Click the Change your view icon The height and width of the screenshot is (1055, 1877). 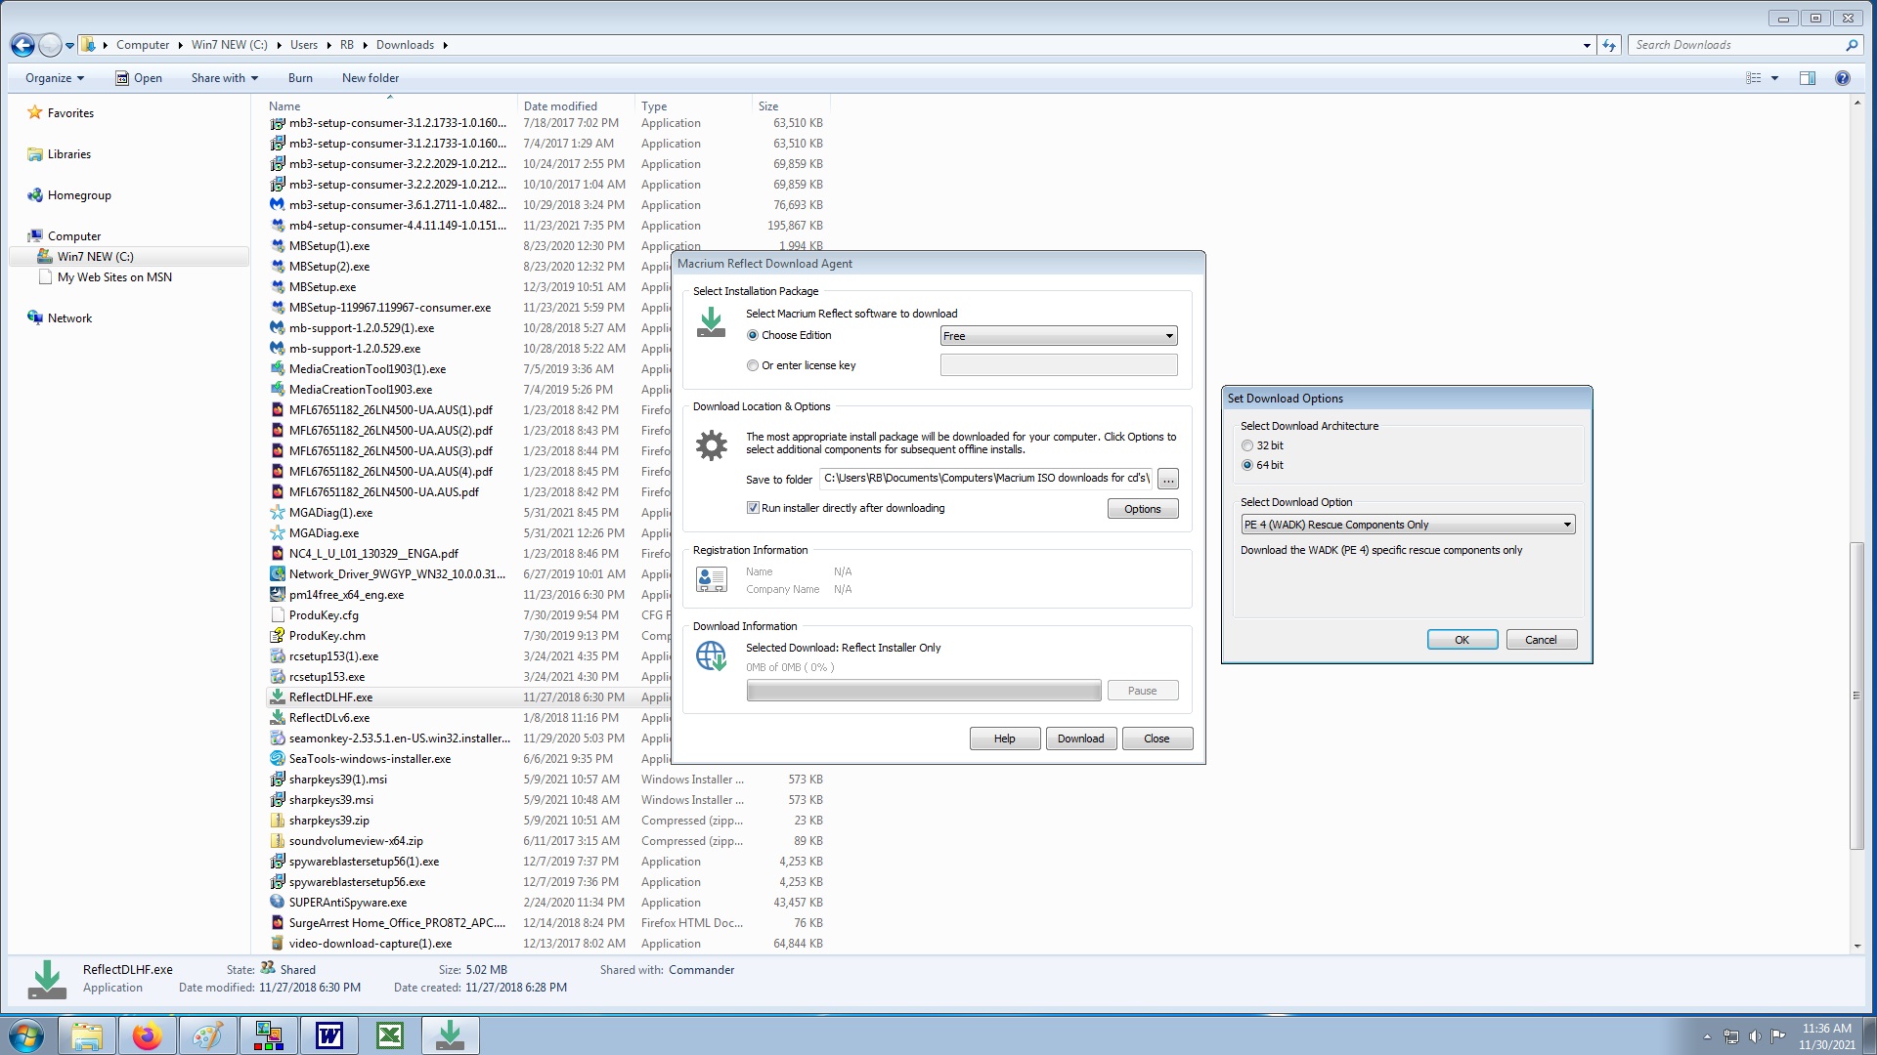pos(1754,78)
